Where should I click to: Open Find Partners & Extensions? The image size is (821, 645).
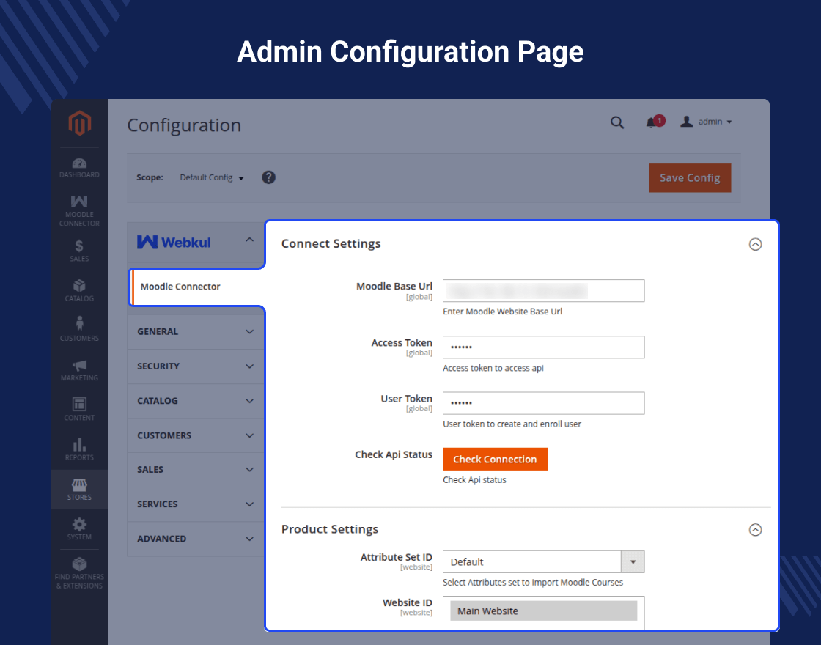pos(79,573)
